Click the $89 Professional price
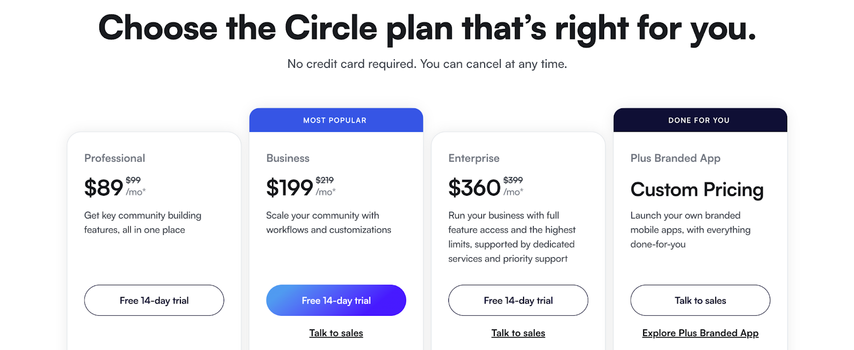The image size is (854, 350). pyautogui.click(x=103, y=188)
